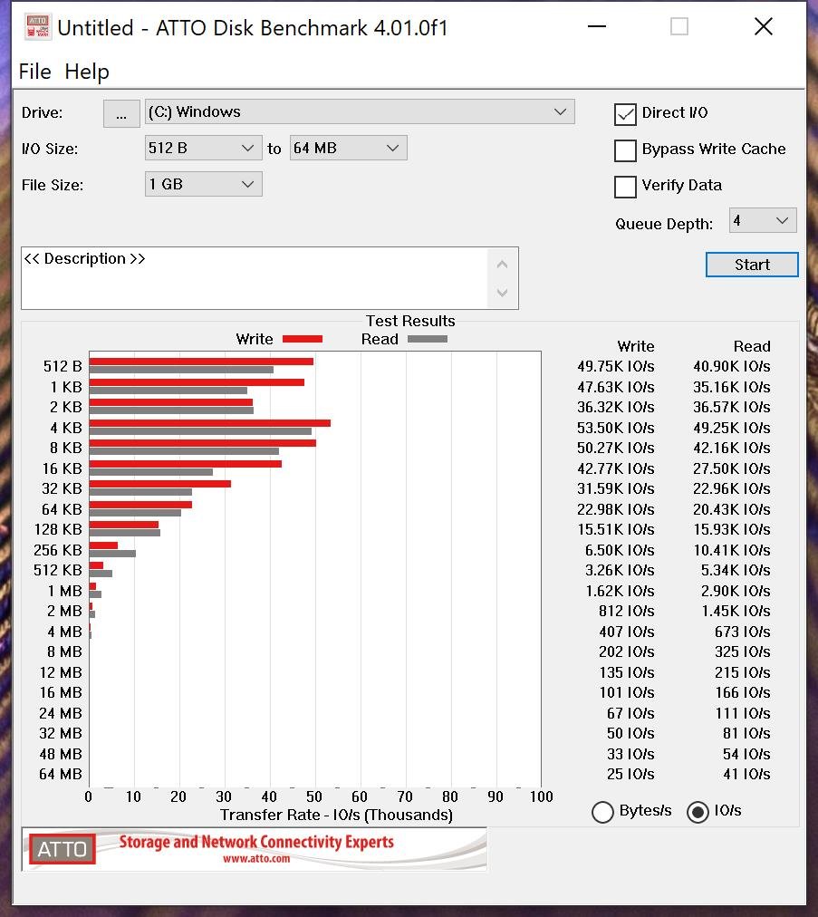
Task: Open the File Size dropdown
Action: pos(203,184)
